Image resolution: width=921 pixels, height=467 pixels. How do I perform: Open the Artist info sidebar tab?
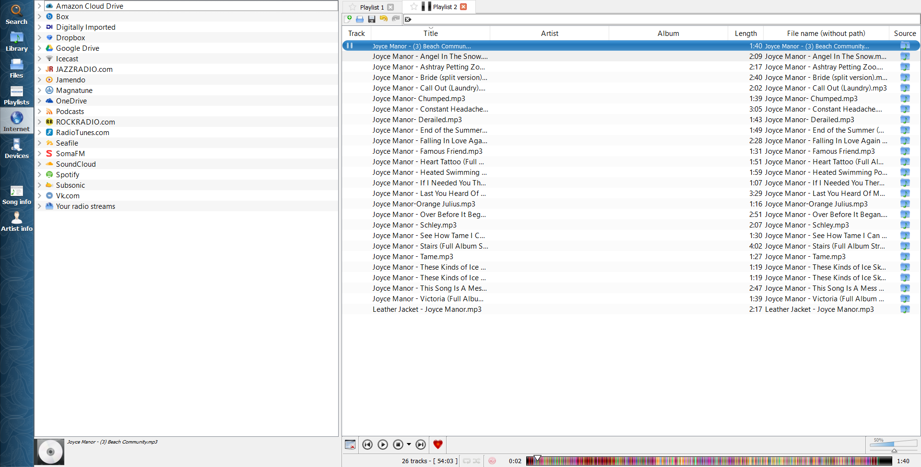(x=16, y=221)
